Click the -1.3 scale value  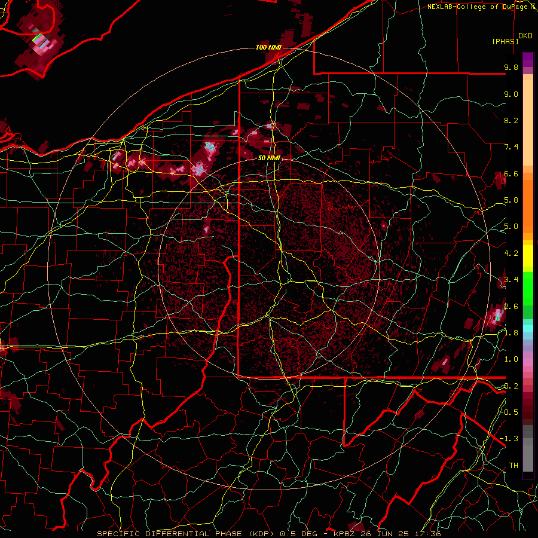coord(509,439)
